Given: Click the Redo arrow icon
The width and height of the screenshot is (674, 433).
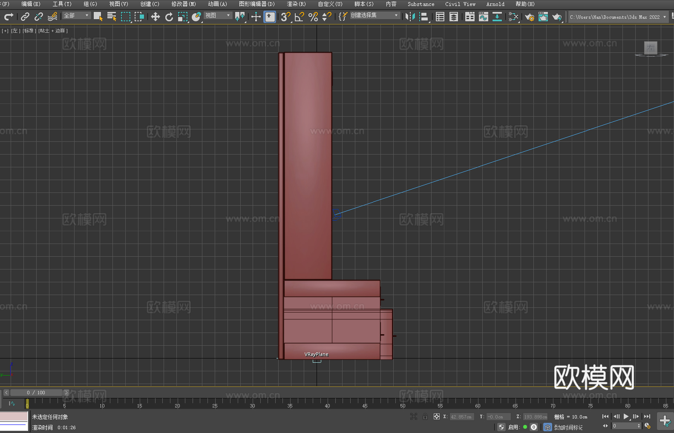Looking at the screenshot, I should click(x=9, y=17).
